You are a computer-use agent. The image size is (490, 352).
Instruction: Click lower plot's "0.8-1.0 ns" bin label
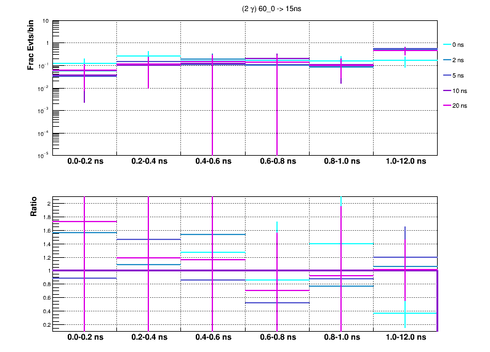pyautogui.click(x=340, y=338)
